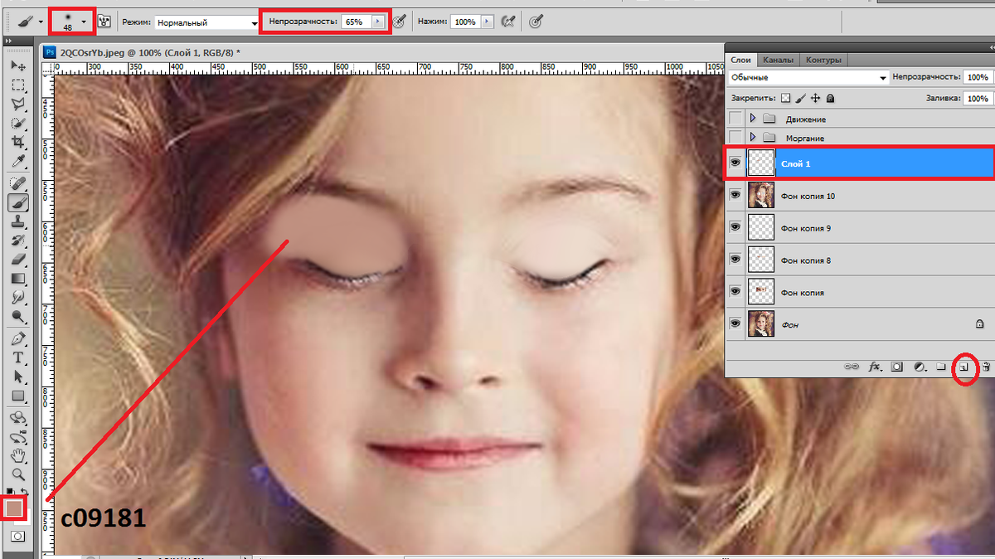
Task: Select the Pen tool
Action: click(x=18, y=338)
